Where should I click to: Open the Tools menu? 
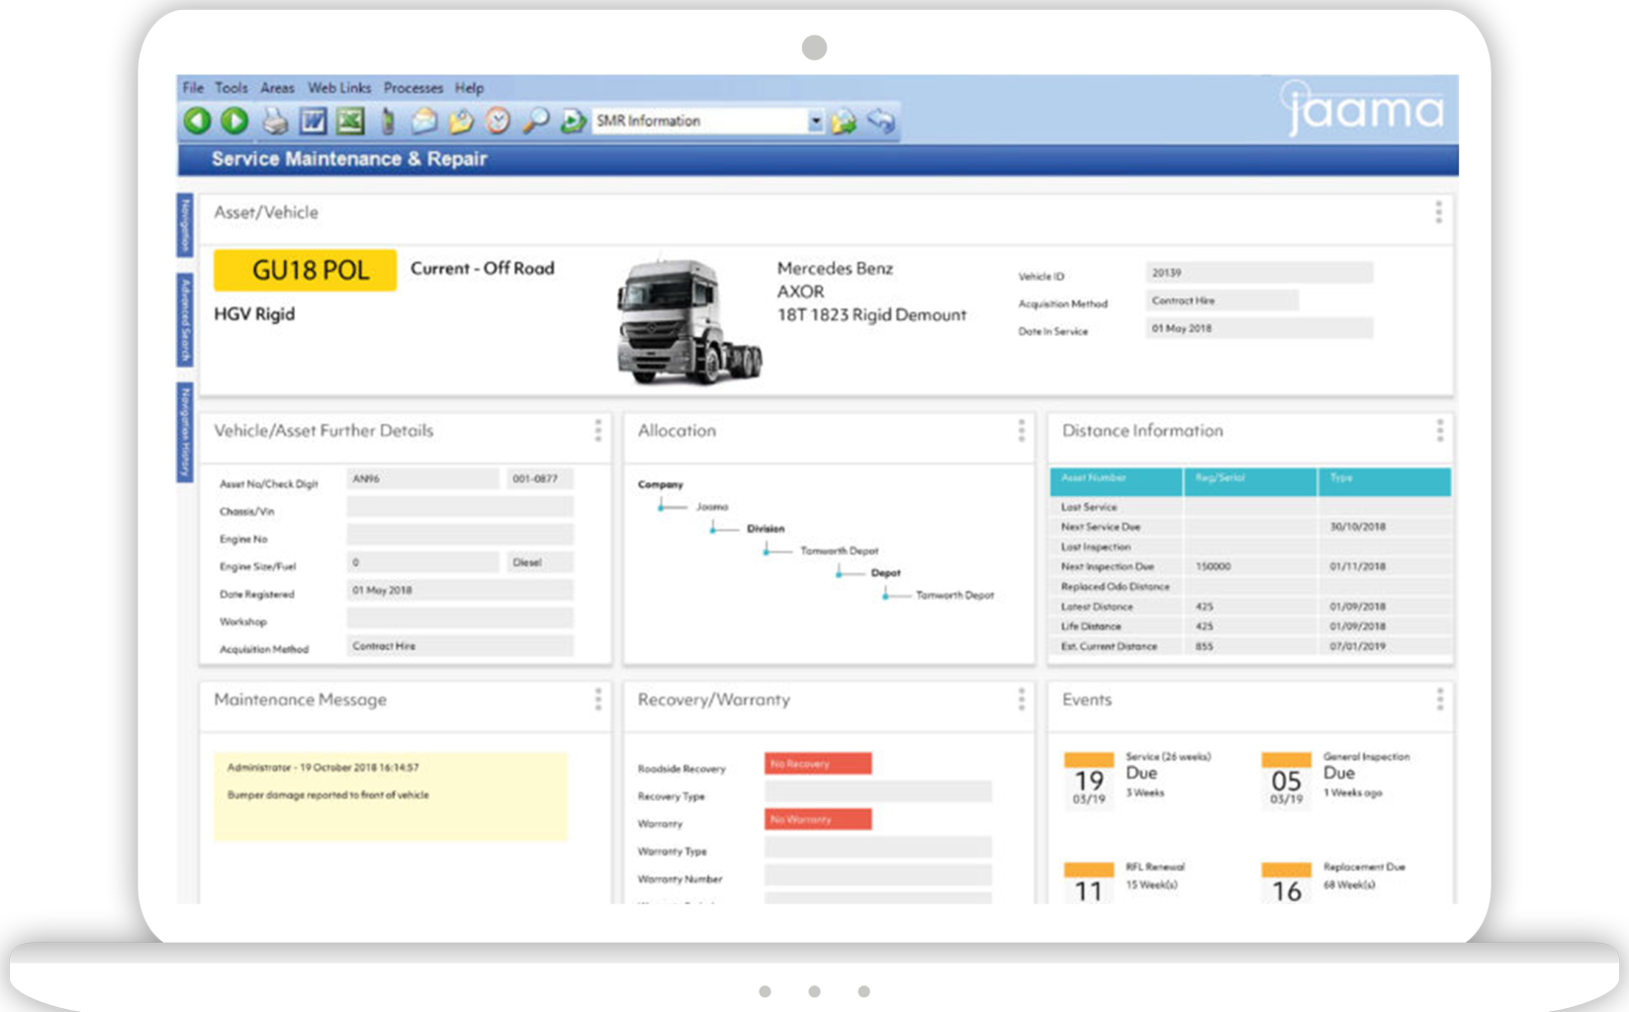(x=231, y=88)
